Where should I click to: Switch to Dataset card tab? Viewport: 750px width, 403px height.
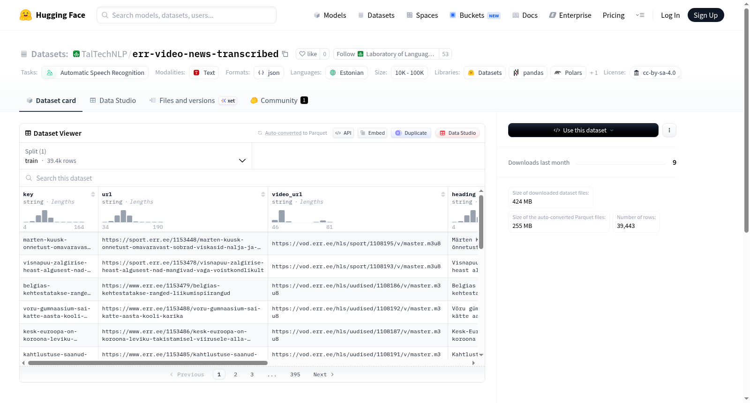(51, 100)
